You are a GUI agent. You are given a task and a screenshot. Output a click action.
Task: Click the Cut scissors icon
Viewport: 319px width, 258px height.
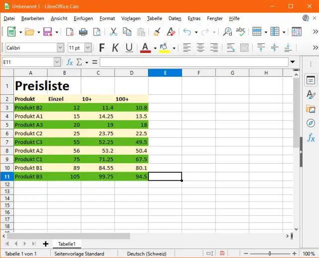113,32
